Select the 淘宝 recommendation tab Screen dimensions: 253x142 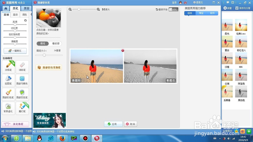[201, 13]
